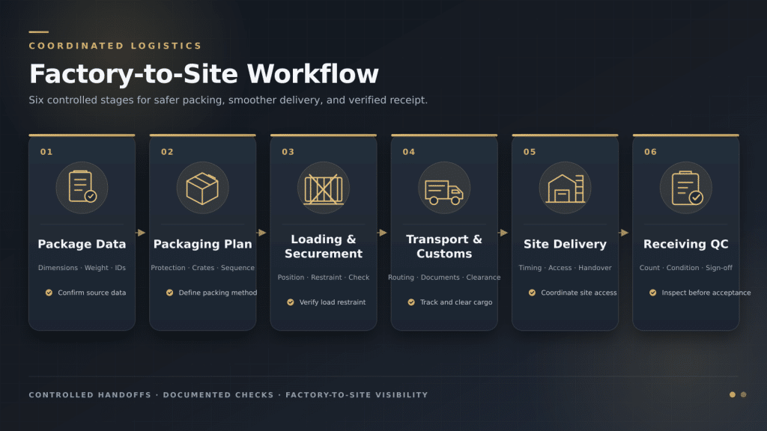Click step number 06 label
The width and height of the screenshot is (767, 431).
(x=651, y=152)
